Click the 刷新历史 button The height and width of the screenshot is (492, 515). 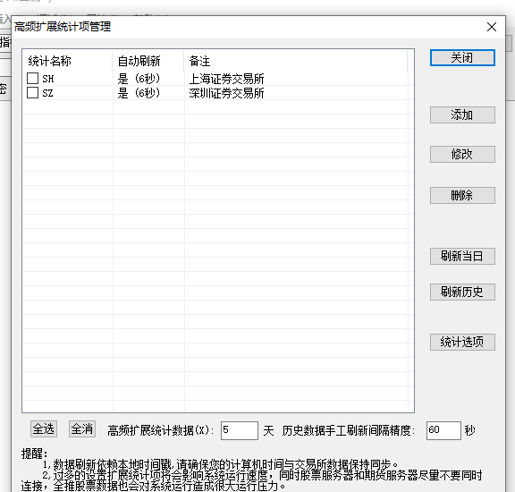462,292
